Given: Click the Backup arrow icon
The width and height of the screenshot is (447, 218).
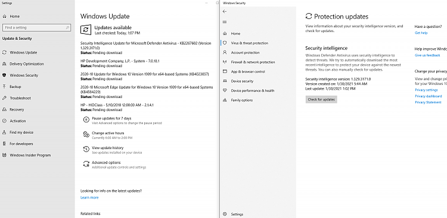Looking at the screenshot, I should tap(4, 87).
